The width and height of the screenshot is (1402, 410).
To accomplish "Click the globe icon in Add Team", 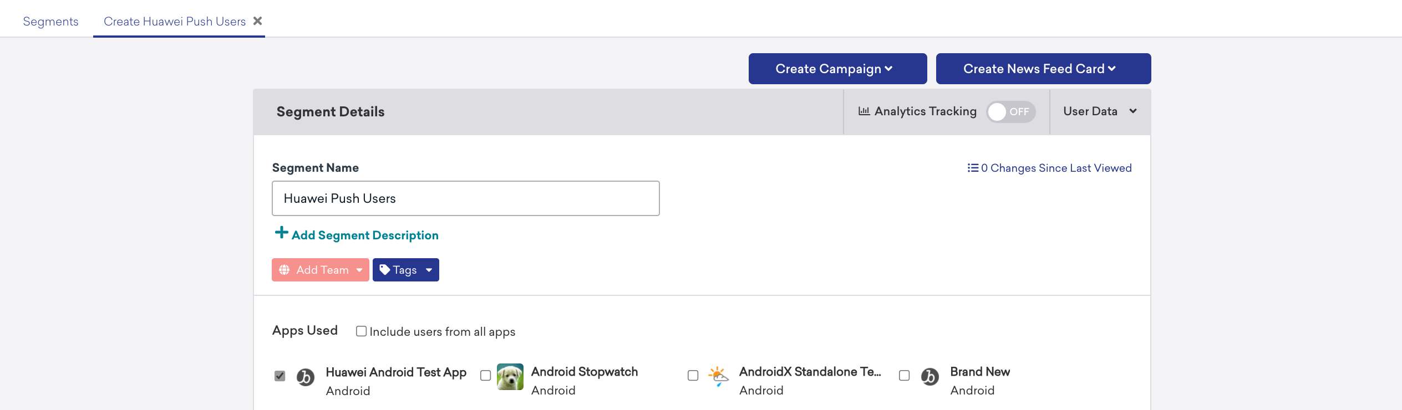I will (285, 270).
